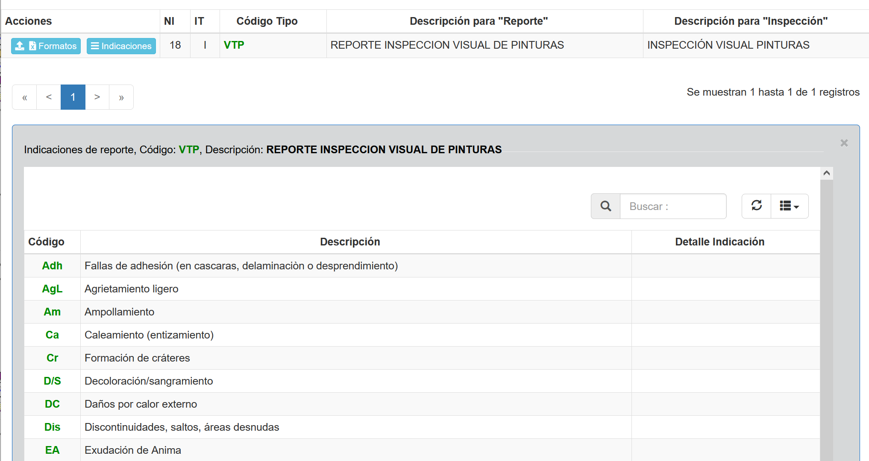869x461 pixels.
Task: Click the Detalle Indicación column header
Action: coord(719,242)
